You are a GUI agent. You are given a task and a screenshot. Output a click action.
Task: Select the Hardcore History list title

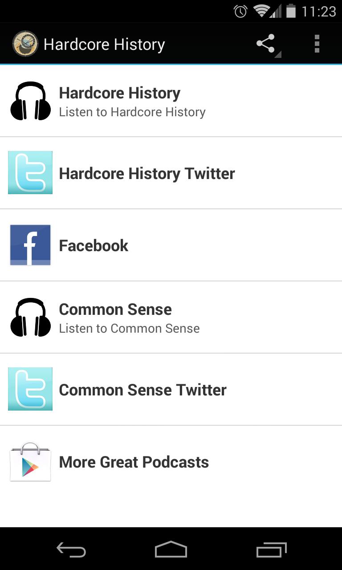119,93
